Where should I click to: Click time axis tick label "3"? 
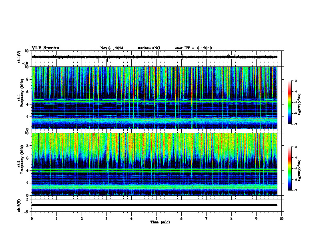[x=106, y=219]
